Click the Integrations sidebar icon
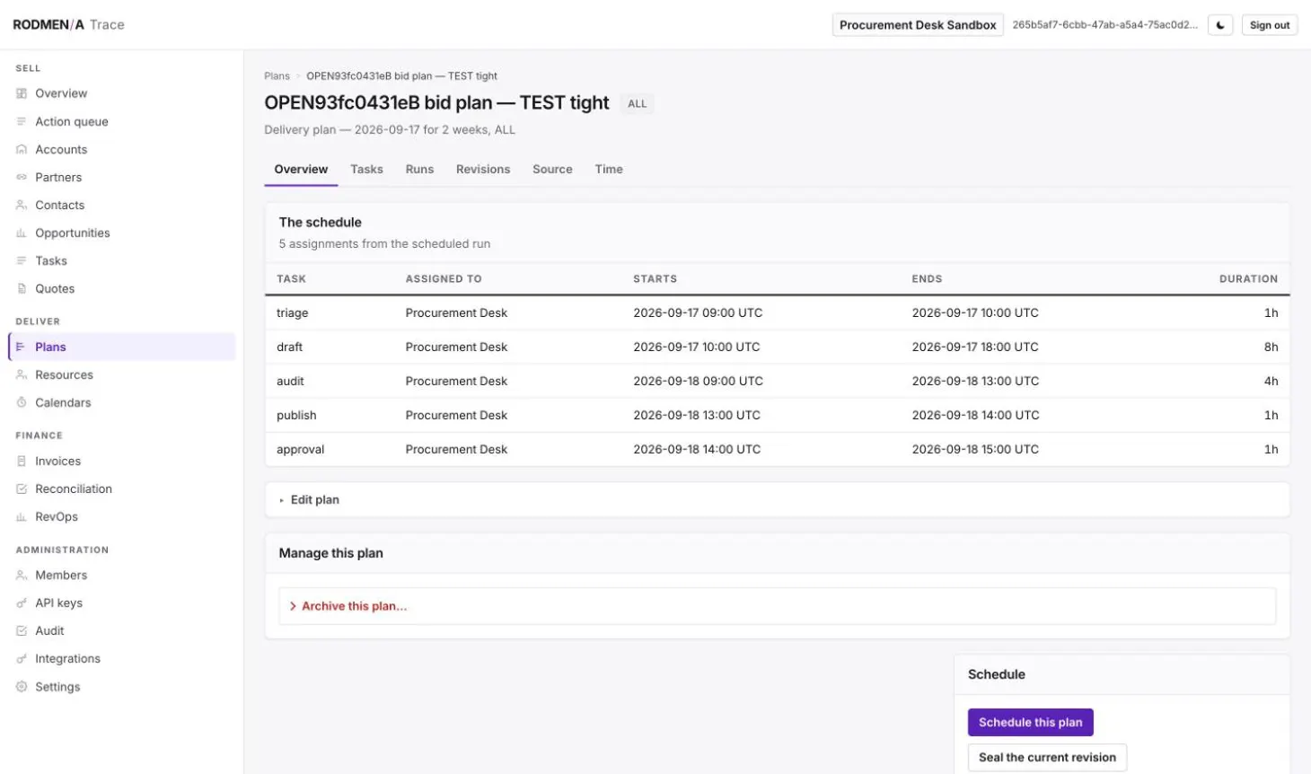 [x=22, y=658]
